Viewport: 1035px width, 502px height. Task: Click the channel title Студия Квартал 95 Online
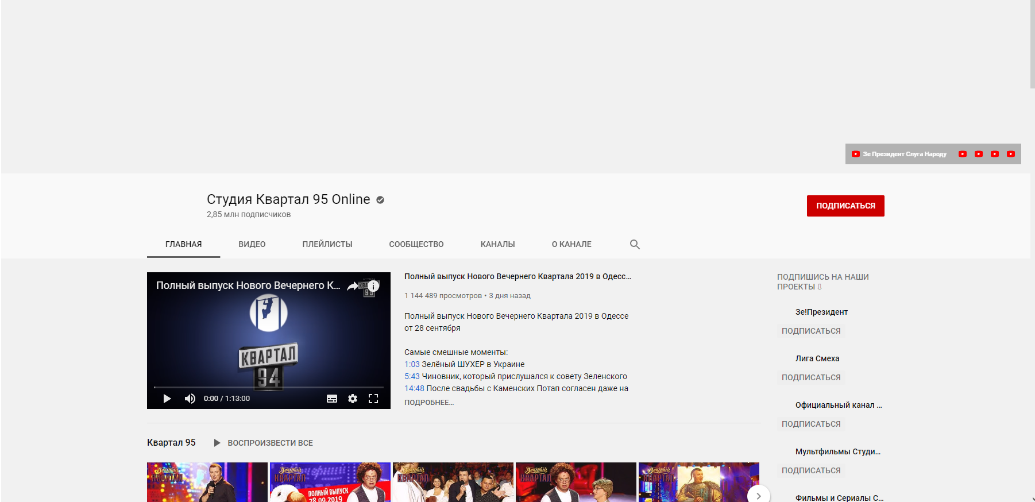tap(288, 199)
